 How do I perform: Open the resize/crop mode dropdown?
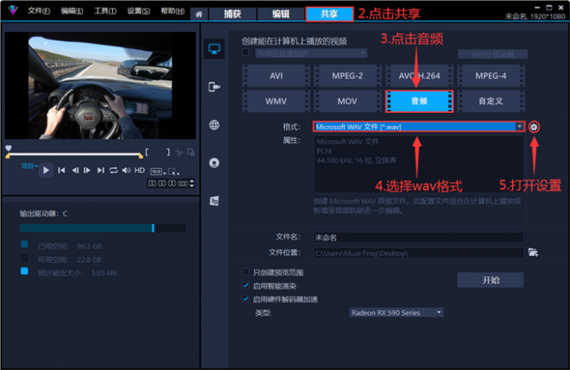[x=174, y=172]
